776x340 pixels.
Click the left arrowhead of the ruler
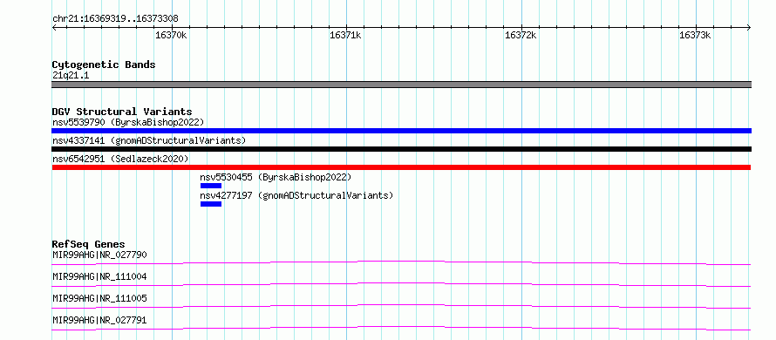[x=54, y=28]
